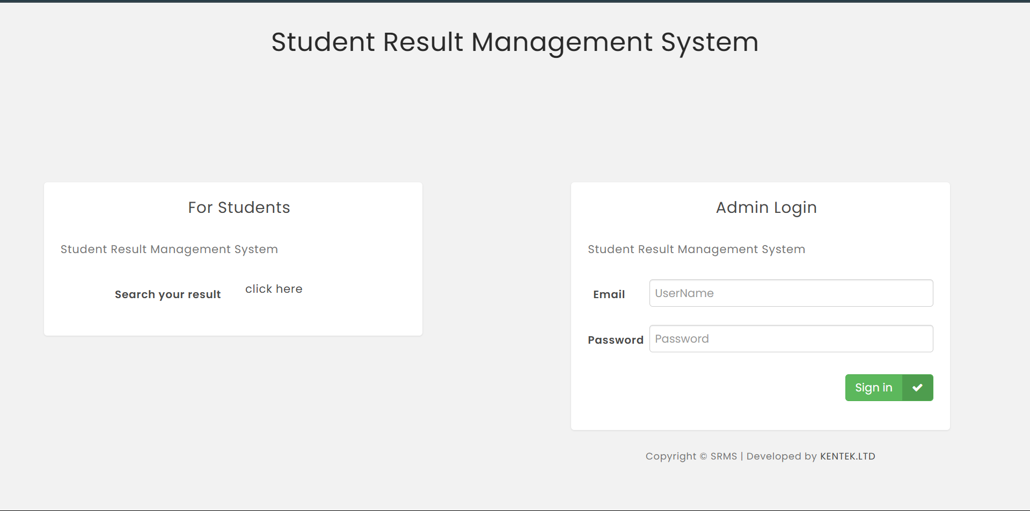Viewport: 1030px width, 511px height.
Task: Click the 'Search your result' label
Action: (x=167, y=294)
